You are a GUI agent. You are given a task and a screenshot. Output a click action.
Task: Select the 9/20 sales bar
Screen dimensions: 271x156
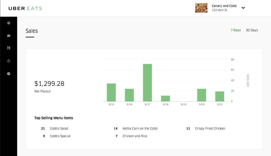[202, 95]
